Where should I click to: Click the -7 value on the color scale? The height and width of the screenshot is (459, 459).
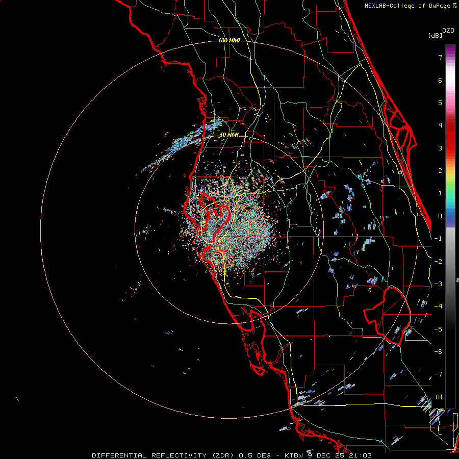coord(438,374)
